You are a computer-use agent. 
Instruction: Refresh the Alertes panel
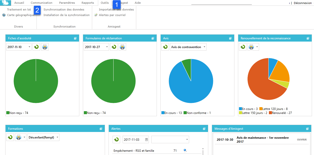pyautogui.click(x=116, y=139)
